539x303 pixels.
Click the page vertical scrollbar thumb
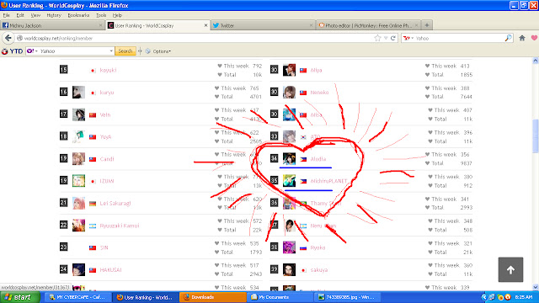point(536,136)
